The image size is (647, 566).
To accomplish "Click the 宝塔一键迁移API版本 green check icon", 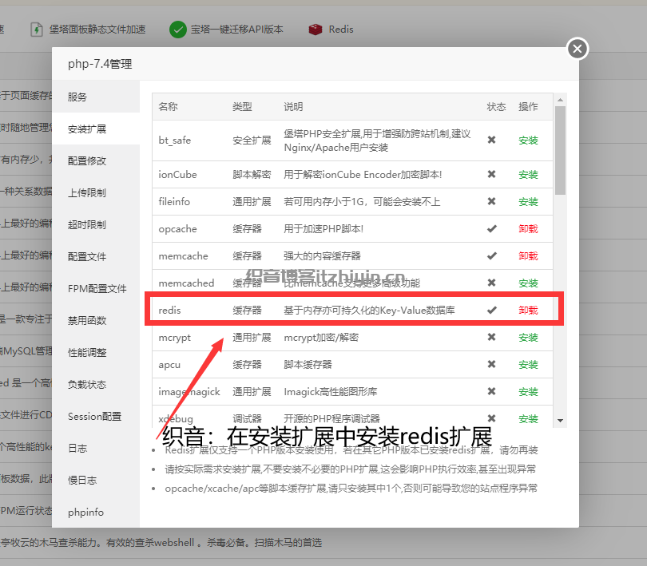I will coord(177,29).
